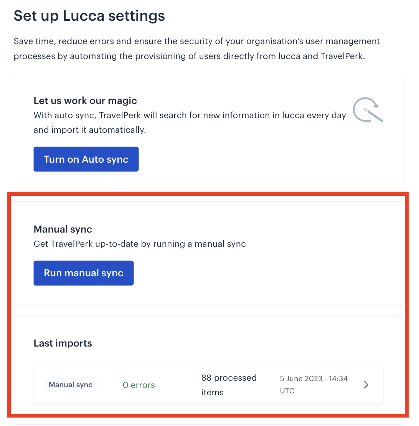This screenshot has height=426, width=419.
Task: Click the Last imports heading
Action: tap(63, 343)
